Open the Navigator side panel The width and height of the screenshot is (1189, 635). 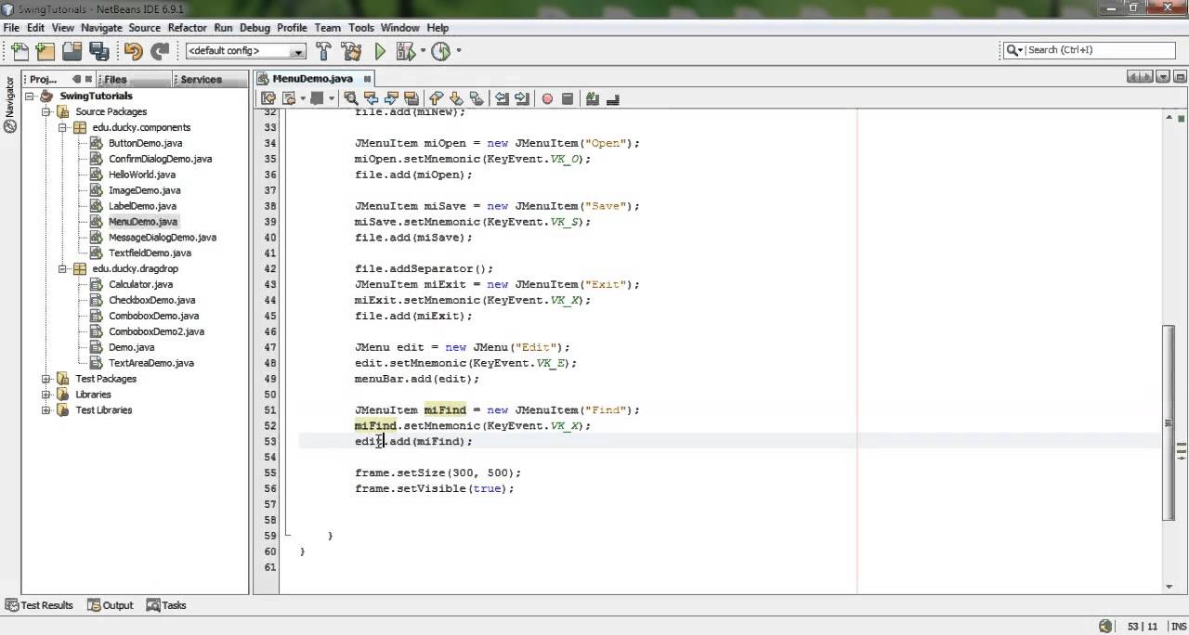[x=10, y=104]
